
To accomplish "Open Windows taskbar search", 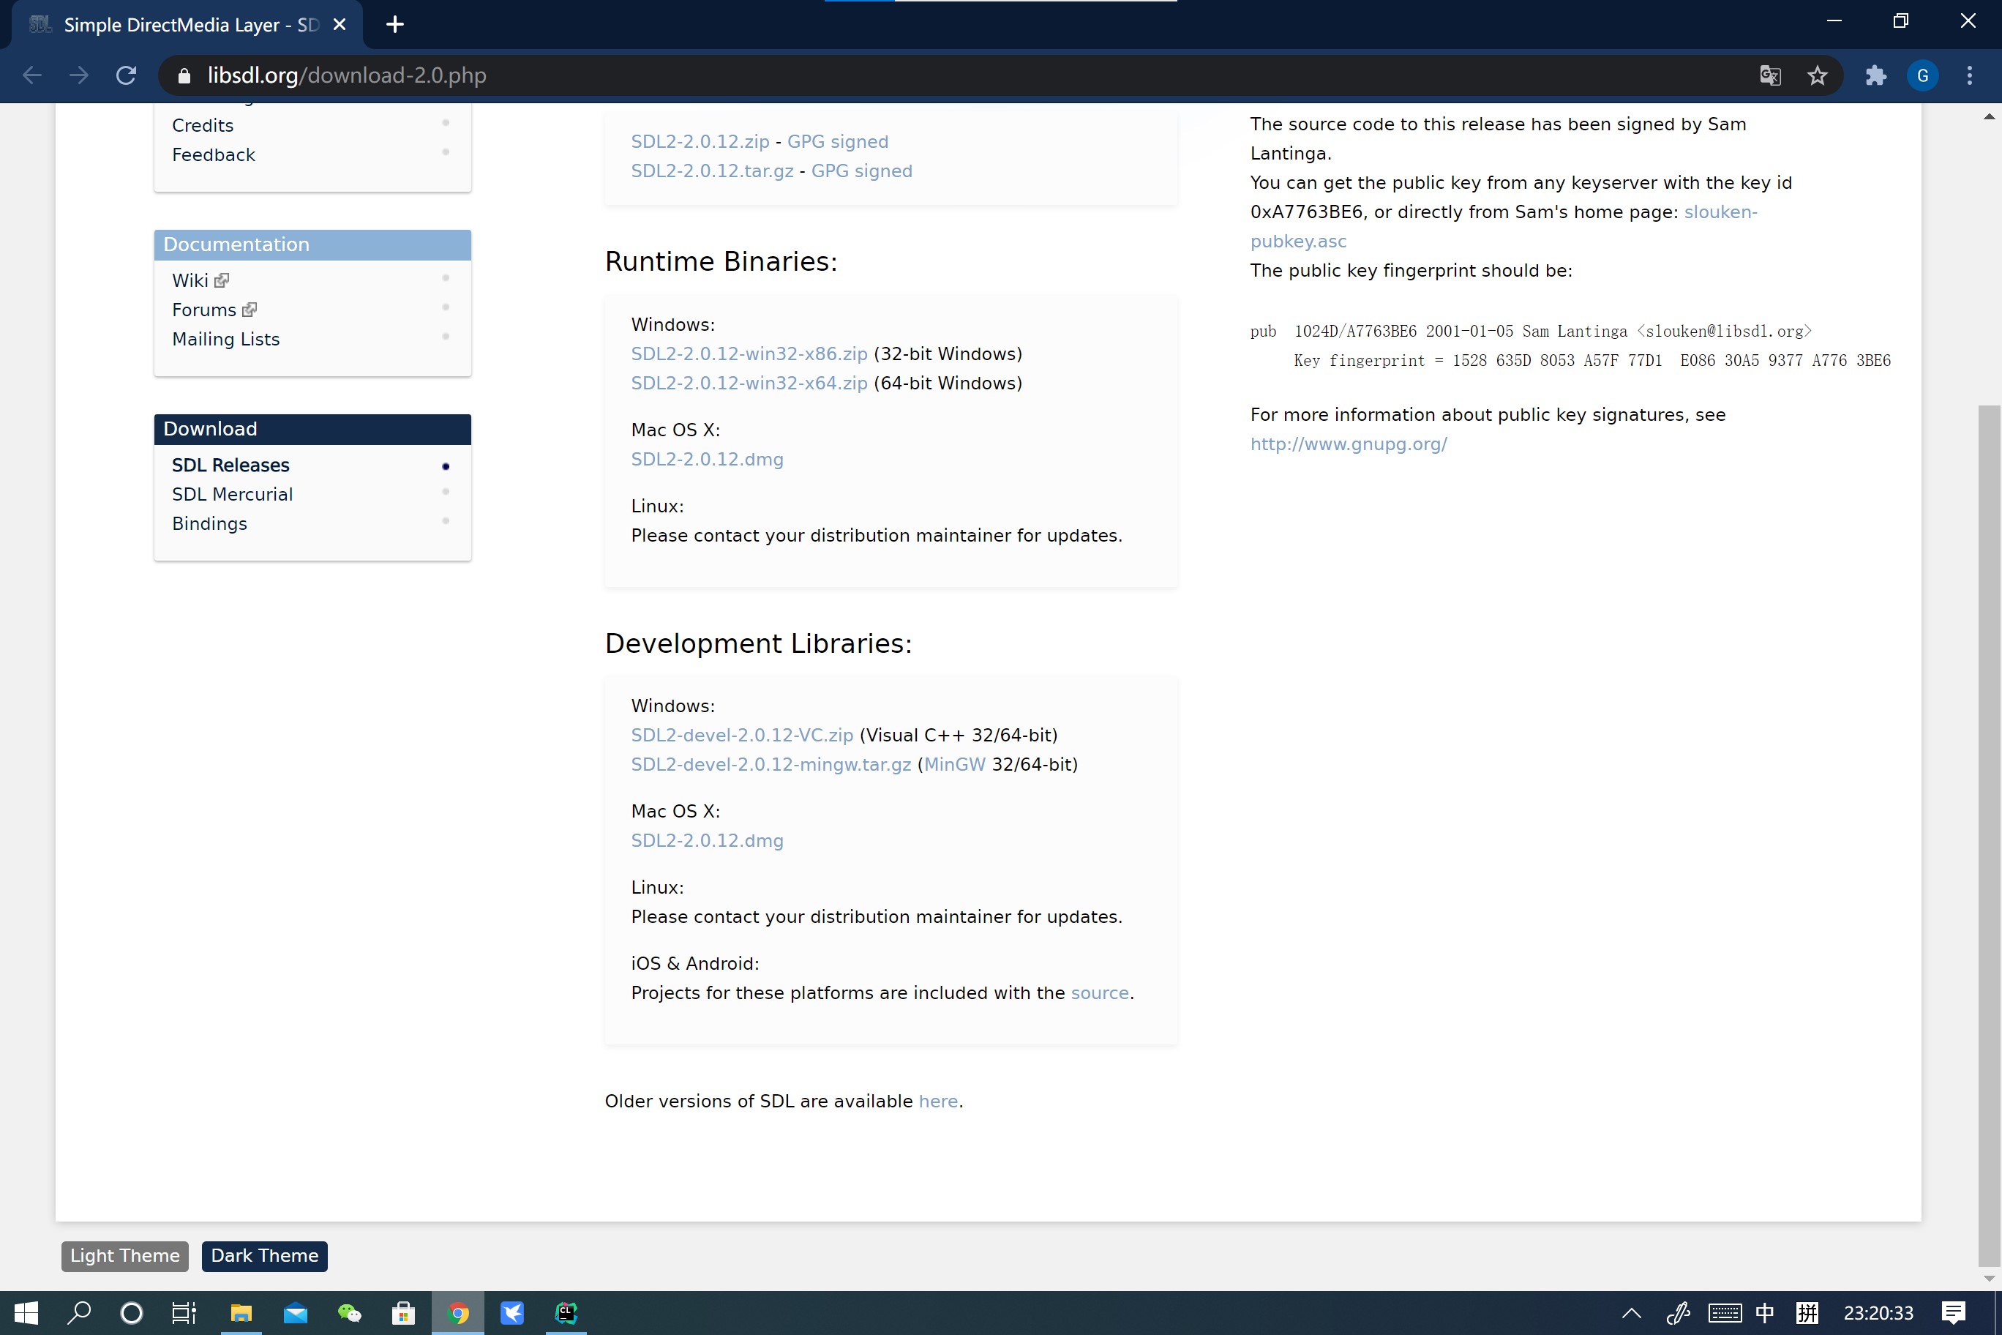I will [78, 1313].
